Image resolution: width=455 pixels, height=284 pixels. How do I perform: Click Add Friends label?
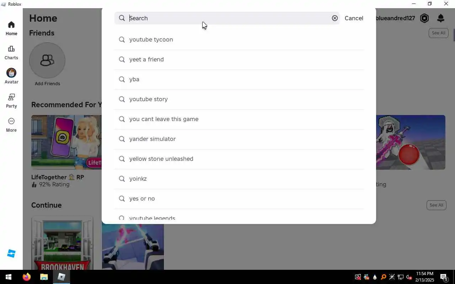pyautogui.click(x=47, y=84)
